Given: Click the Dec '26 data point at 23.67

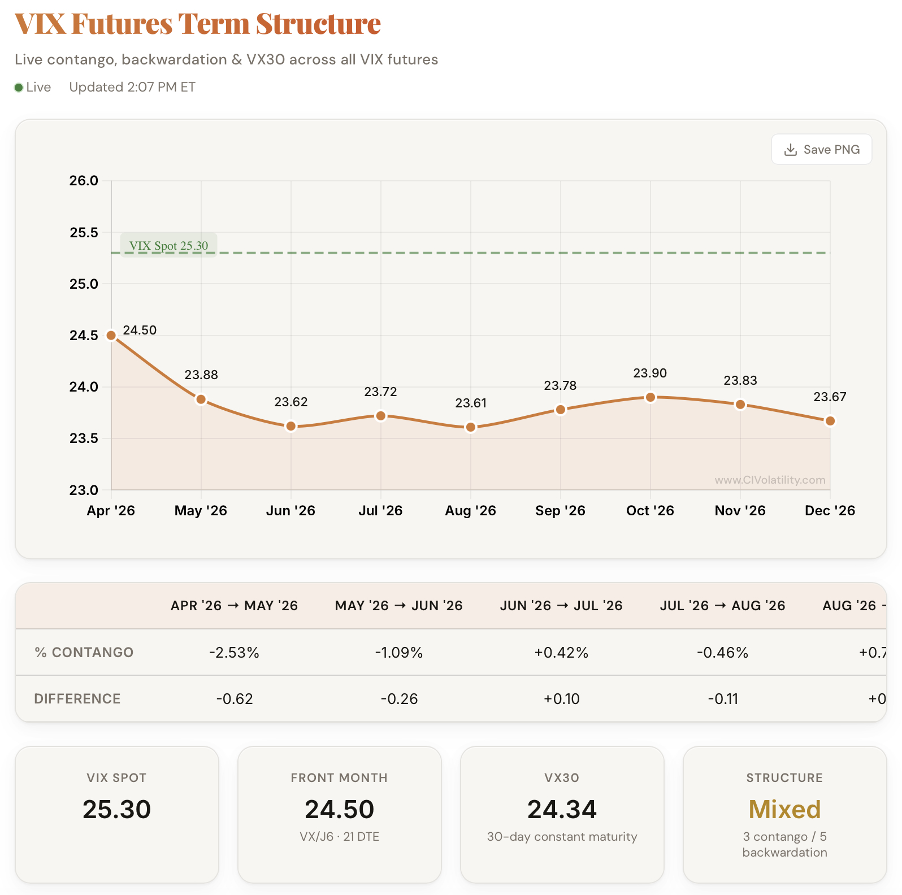Looking at the screenshot, I should 830,421.
